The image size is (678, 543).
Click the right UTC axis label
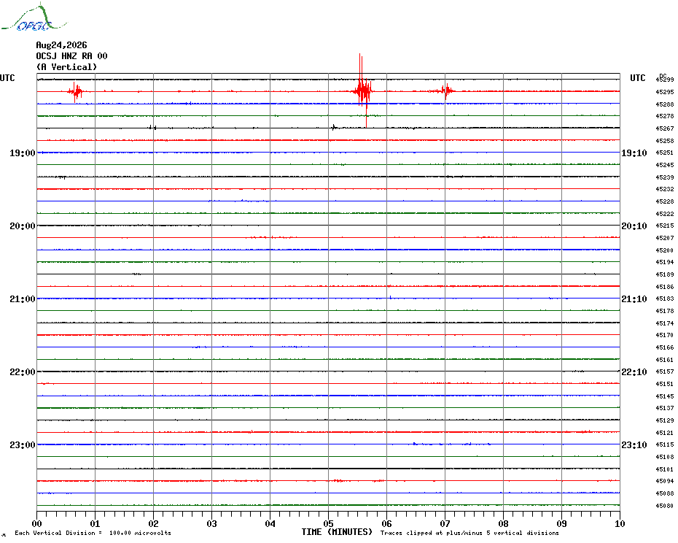click(637, 78)
